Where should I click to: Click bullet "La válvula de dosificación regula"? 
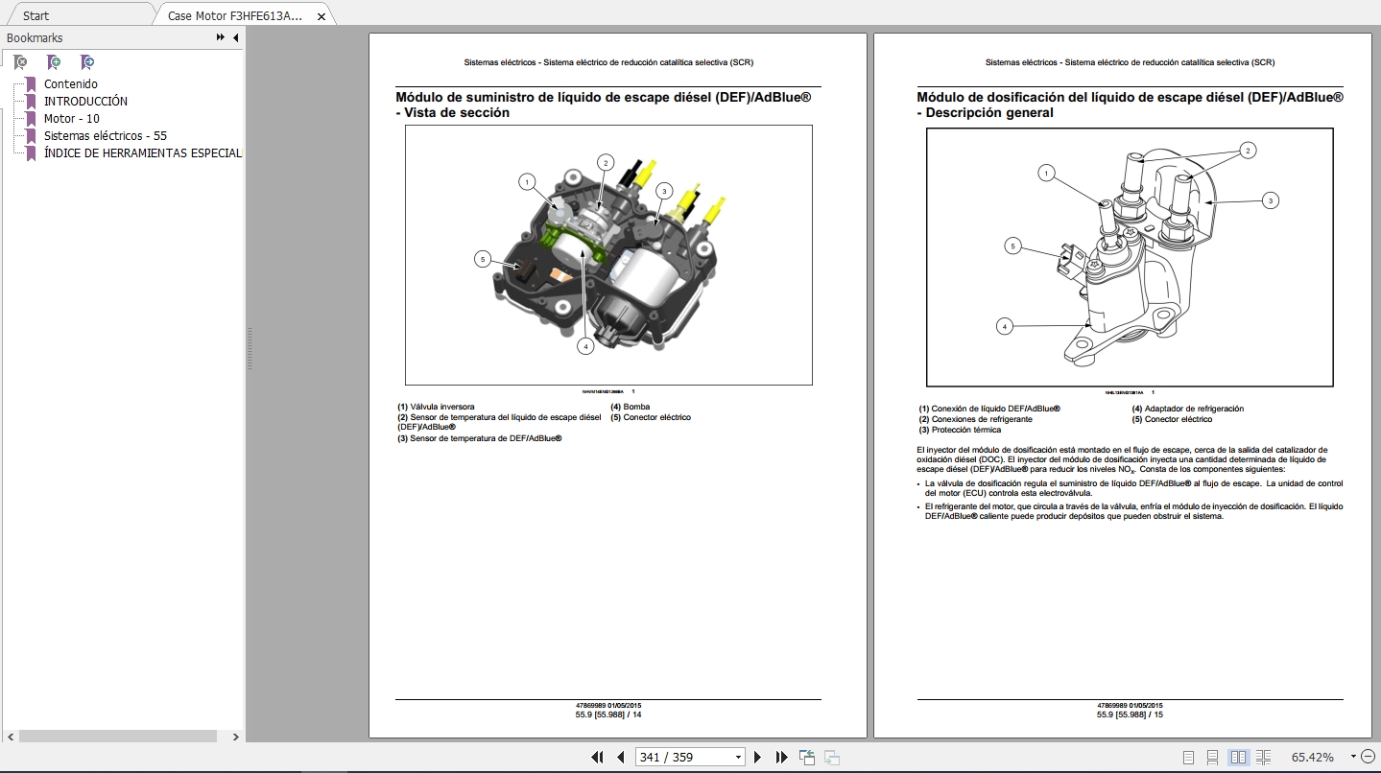click(1131, 488)
